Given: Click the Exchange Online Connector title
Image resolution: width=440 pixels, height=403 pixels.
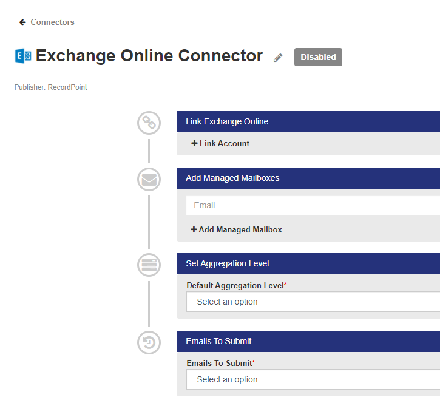Looking at the screenshot, I should tap(149, 56).
